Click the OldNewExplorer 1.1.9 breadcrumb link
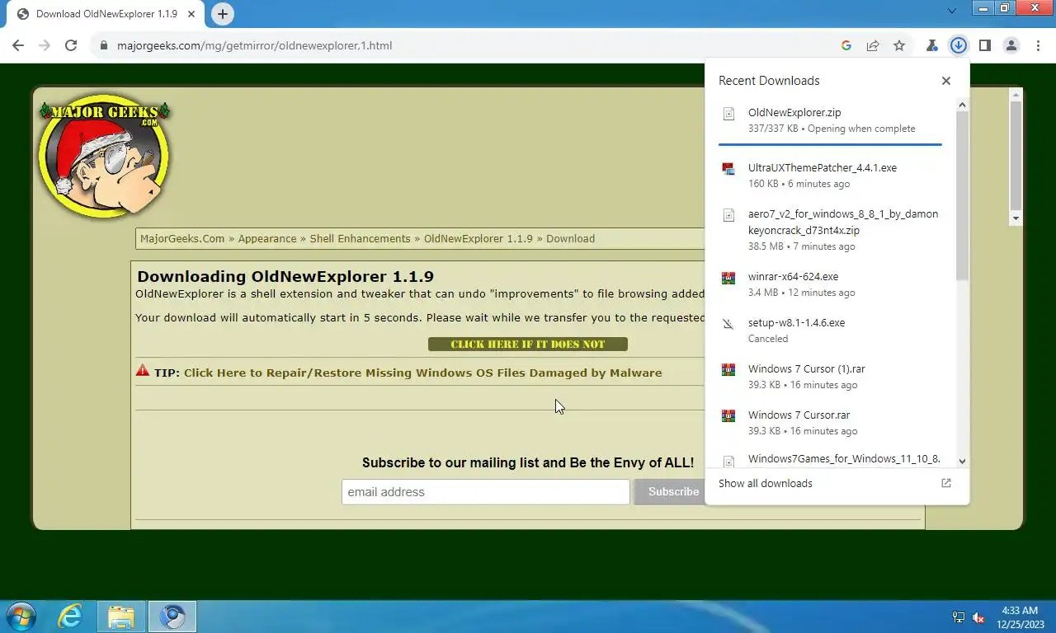This screenshot has width=1056, height=633. click(478, 238)
